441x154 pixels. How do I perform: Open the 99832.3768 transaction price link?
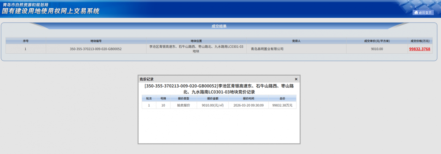point(420,49)
